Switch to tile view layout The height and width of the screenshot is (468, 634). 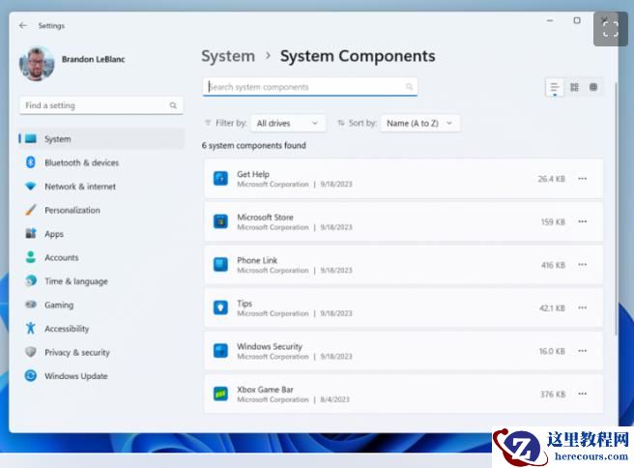pyautogui.click(x=593, y=87)
